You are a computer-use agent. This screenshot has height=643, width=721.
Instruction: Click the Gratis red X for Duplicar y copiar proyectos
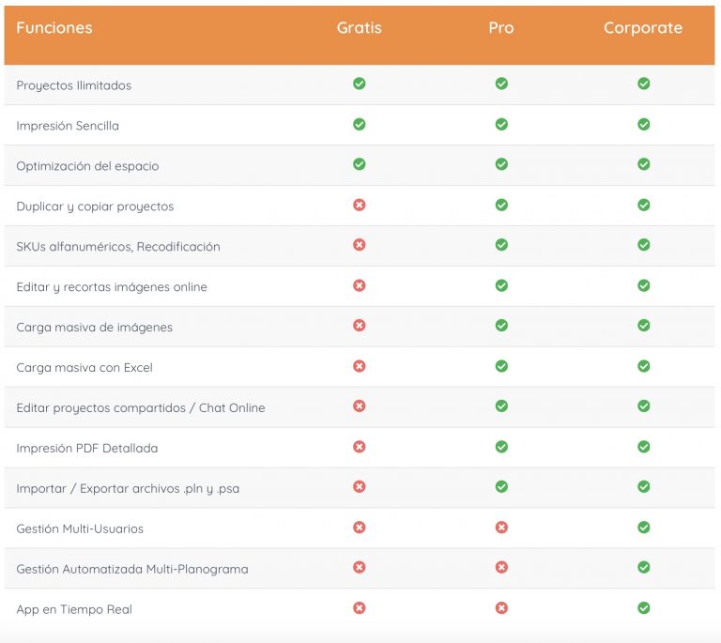359,205
